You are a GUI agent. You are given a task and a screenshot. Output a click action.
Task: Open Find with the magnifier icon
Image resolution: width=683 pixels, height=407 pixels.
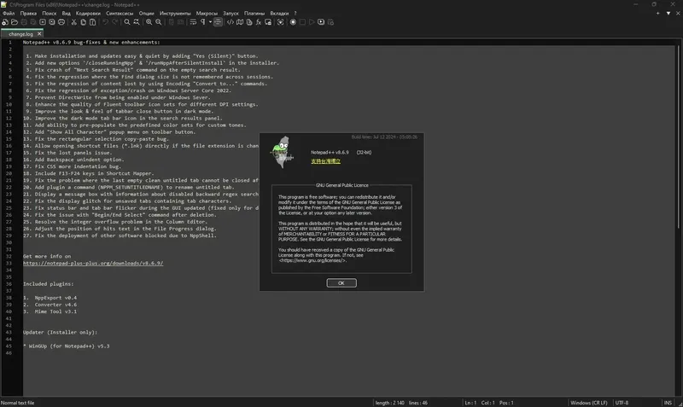tap(126, 22)
